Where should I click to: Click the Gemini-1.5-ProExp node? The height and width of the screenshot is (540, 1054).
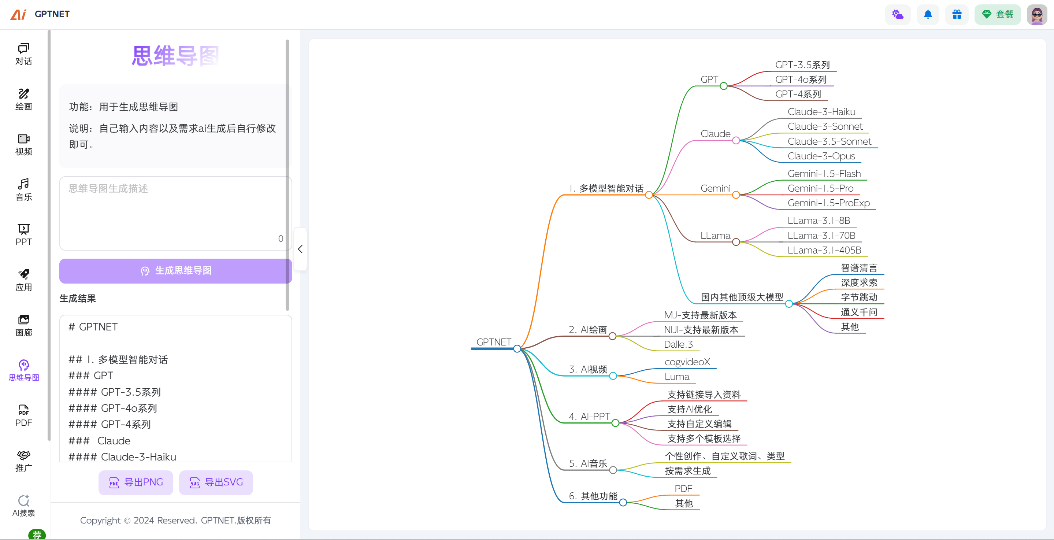(828, 203)
